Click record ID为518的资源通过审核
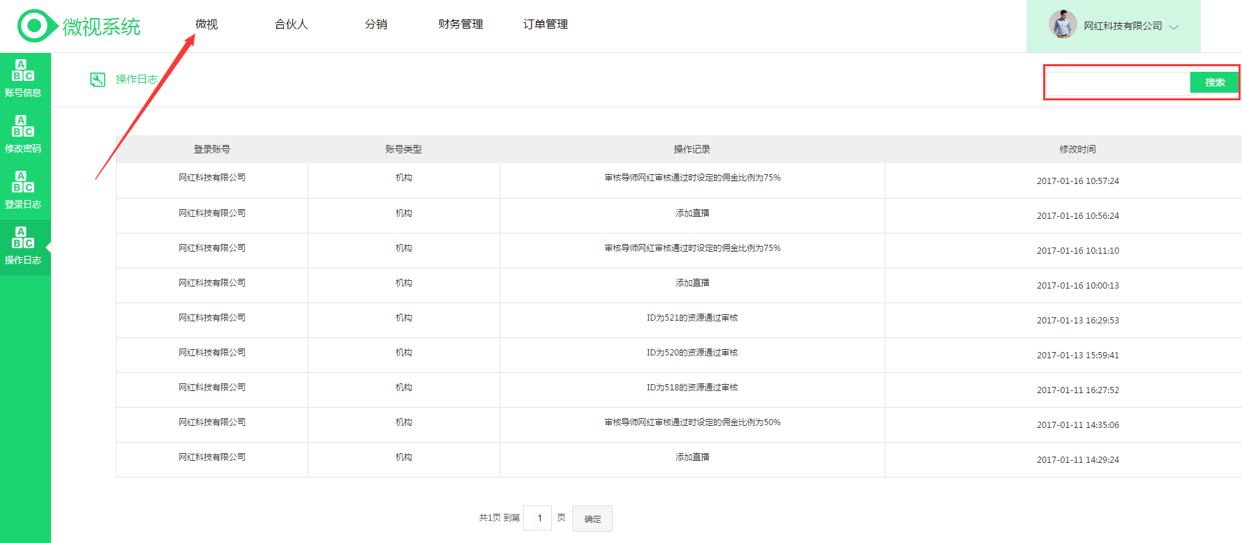Image resolution: width=1242 pixels, height=543 pixels. [x=692, y=388]
